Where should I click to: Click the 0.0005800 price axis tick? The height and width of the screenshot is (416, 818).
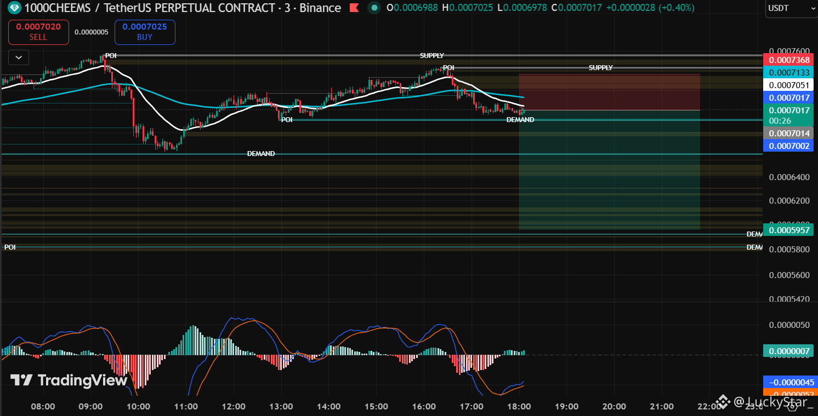coord(789,250)
